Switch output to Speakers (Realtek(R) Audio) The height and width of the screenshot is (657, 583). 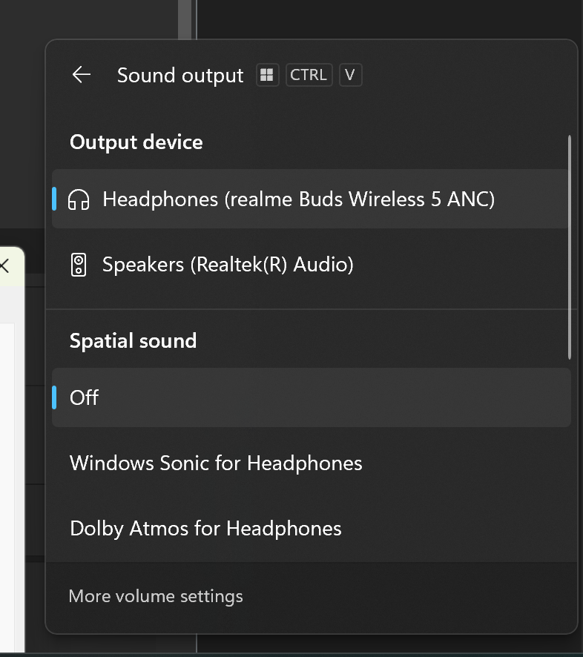click(x=311, y=265)
